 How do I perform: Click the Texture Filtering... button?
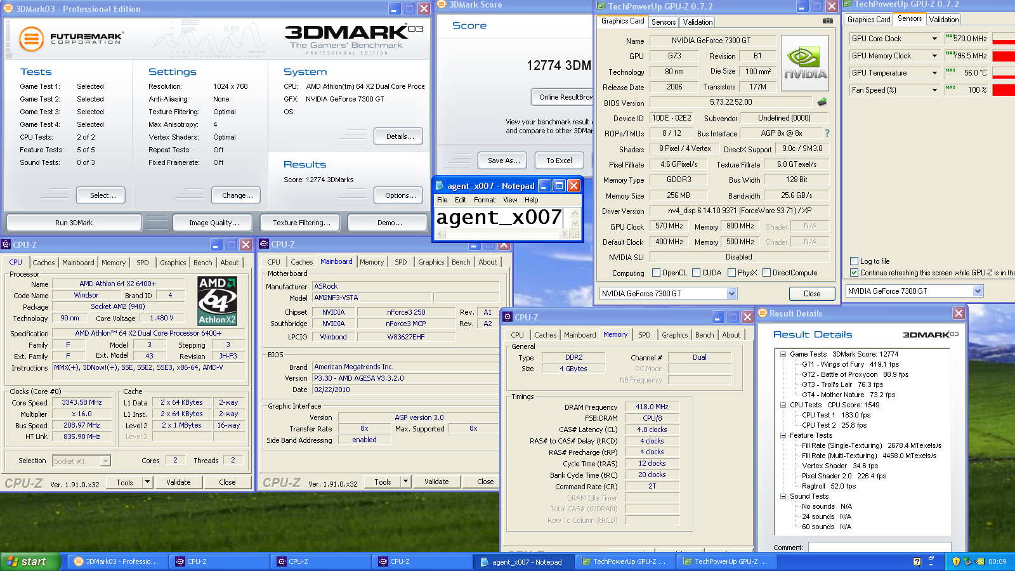(301, 223)
